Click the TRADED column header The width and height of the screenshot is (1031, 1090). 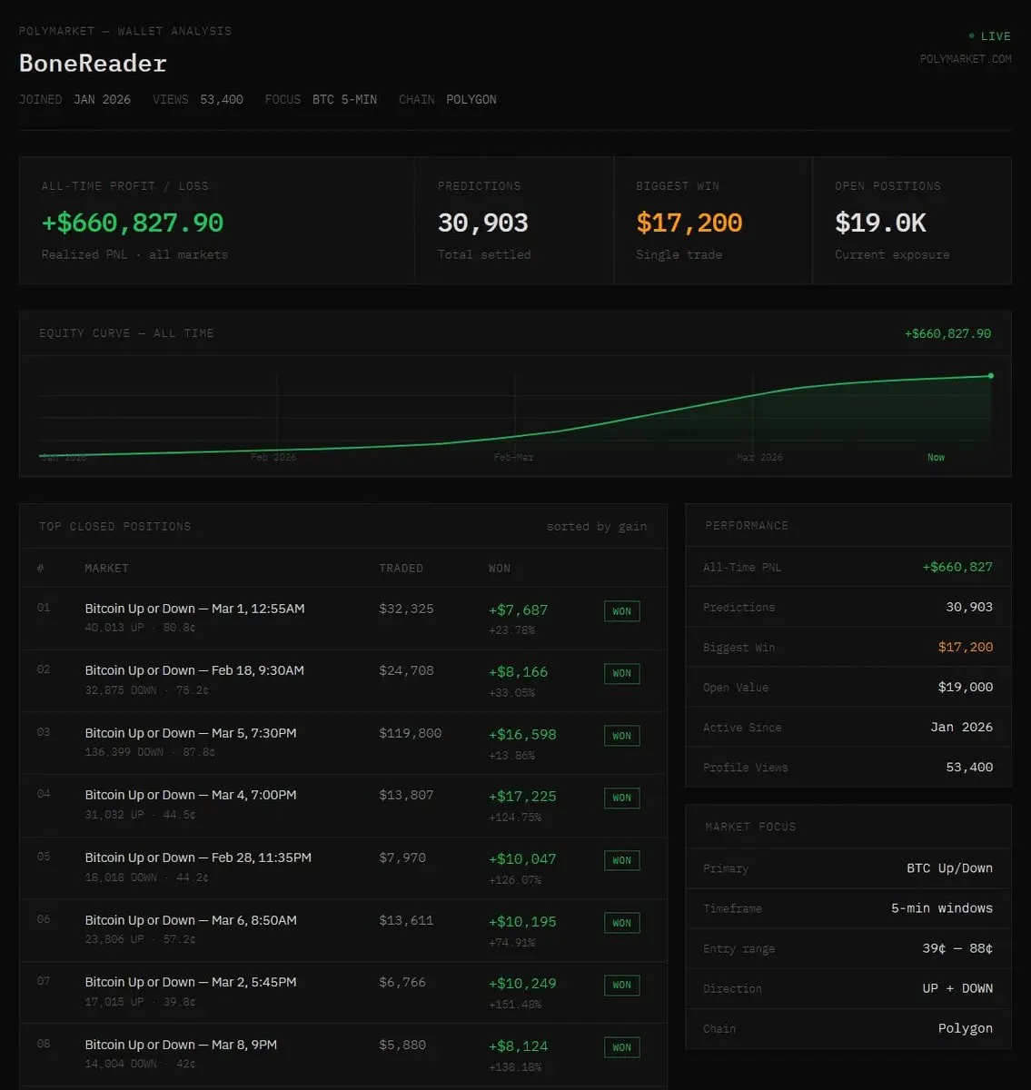401,569
